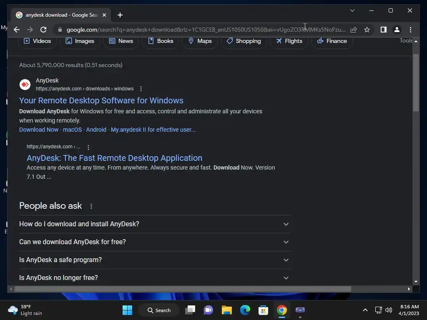This screenshot has height=320, width=427.
Task: Open Task View on taskbar
Action: [190, 310]
